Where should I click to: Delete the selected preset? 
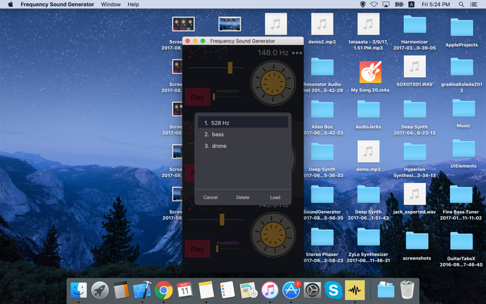click(x=242, y=197)
